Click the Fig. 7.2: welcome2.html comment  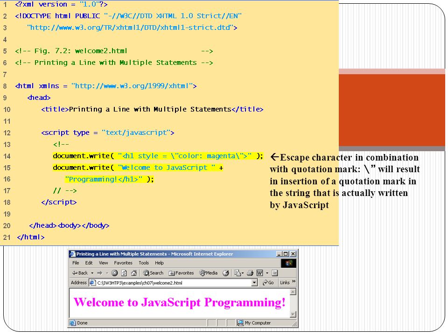click(114, 51)
